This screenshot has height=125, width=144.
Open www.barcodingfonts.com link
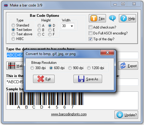pyautogui.click(x=69, y=114)
